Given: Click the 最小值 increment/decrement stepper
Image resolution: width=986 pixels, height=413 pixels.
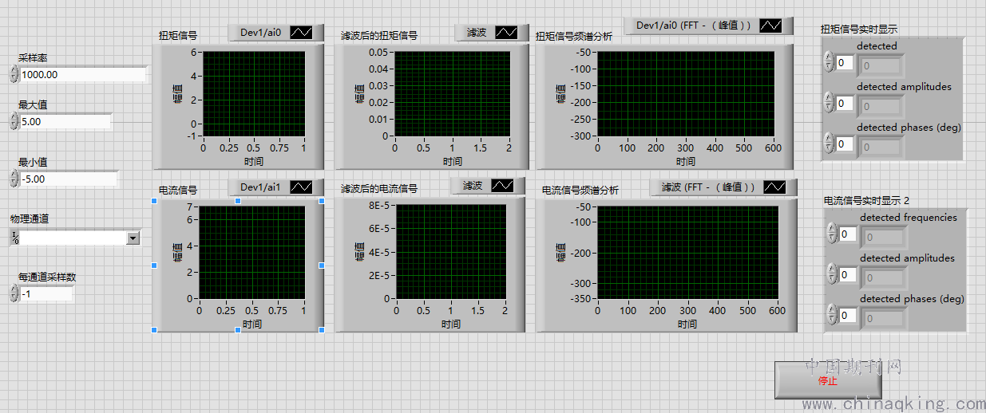Looking at the screenshot, I should pyautogui.click(x=14, y=179).
